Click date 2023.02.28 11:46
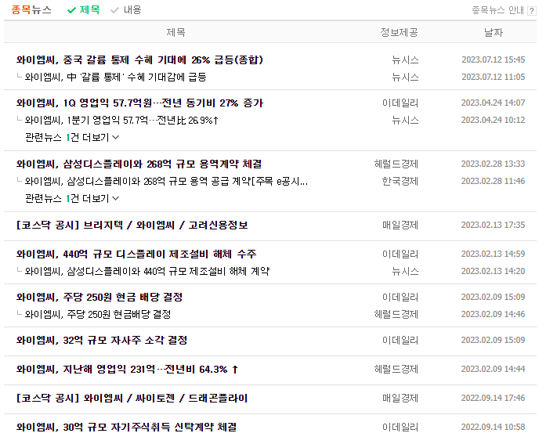Viewport: 546px width, 444px height. pyautogui.click(x=493, y=181)
